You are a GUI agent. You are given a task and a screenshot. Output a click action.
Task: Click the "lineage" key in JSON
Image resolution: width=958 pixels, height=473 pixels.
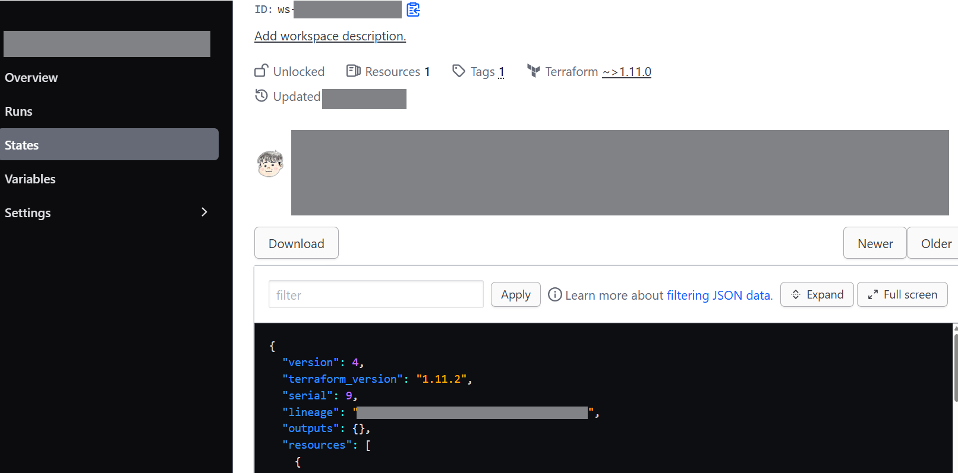(311, 412)
